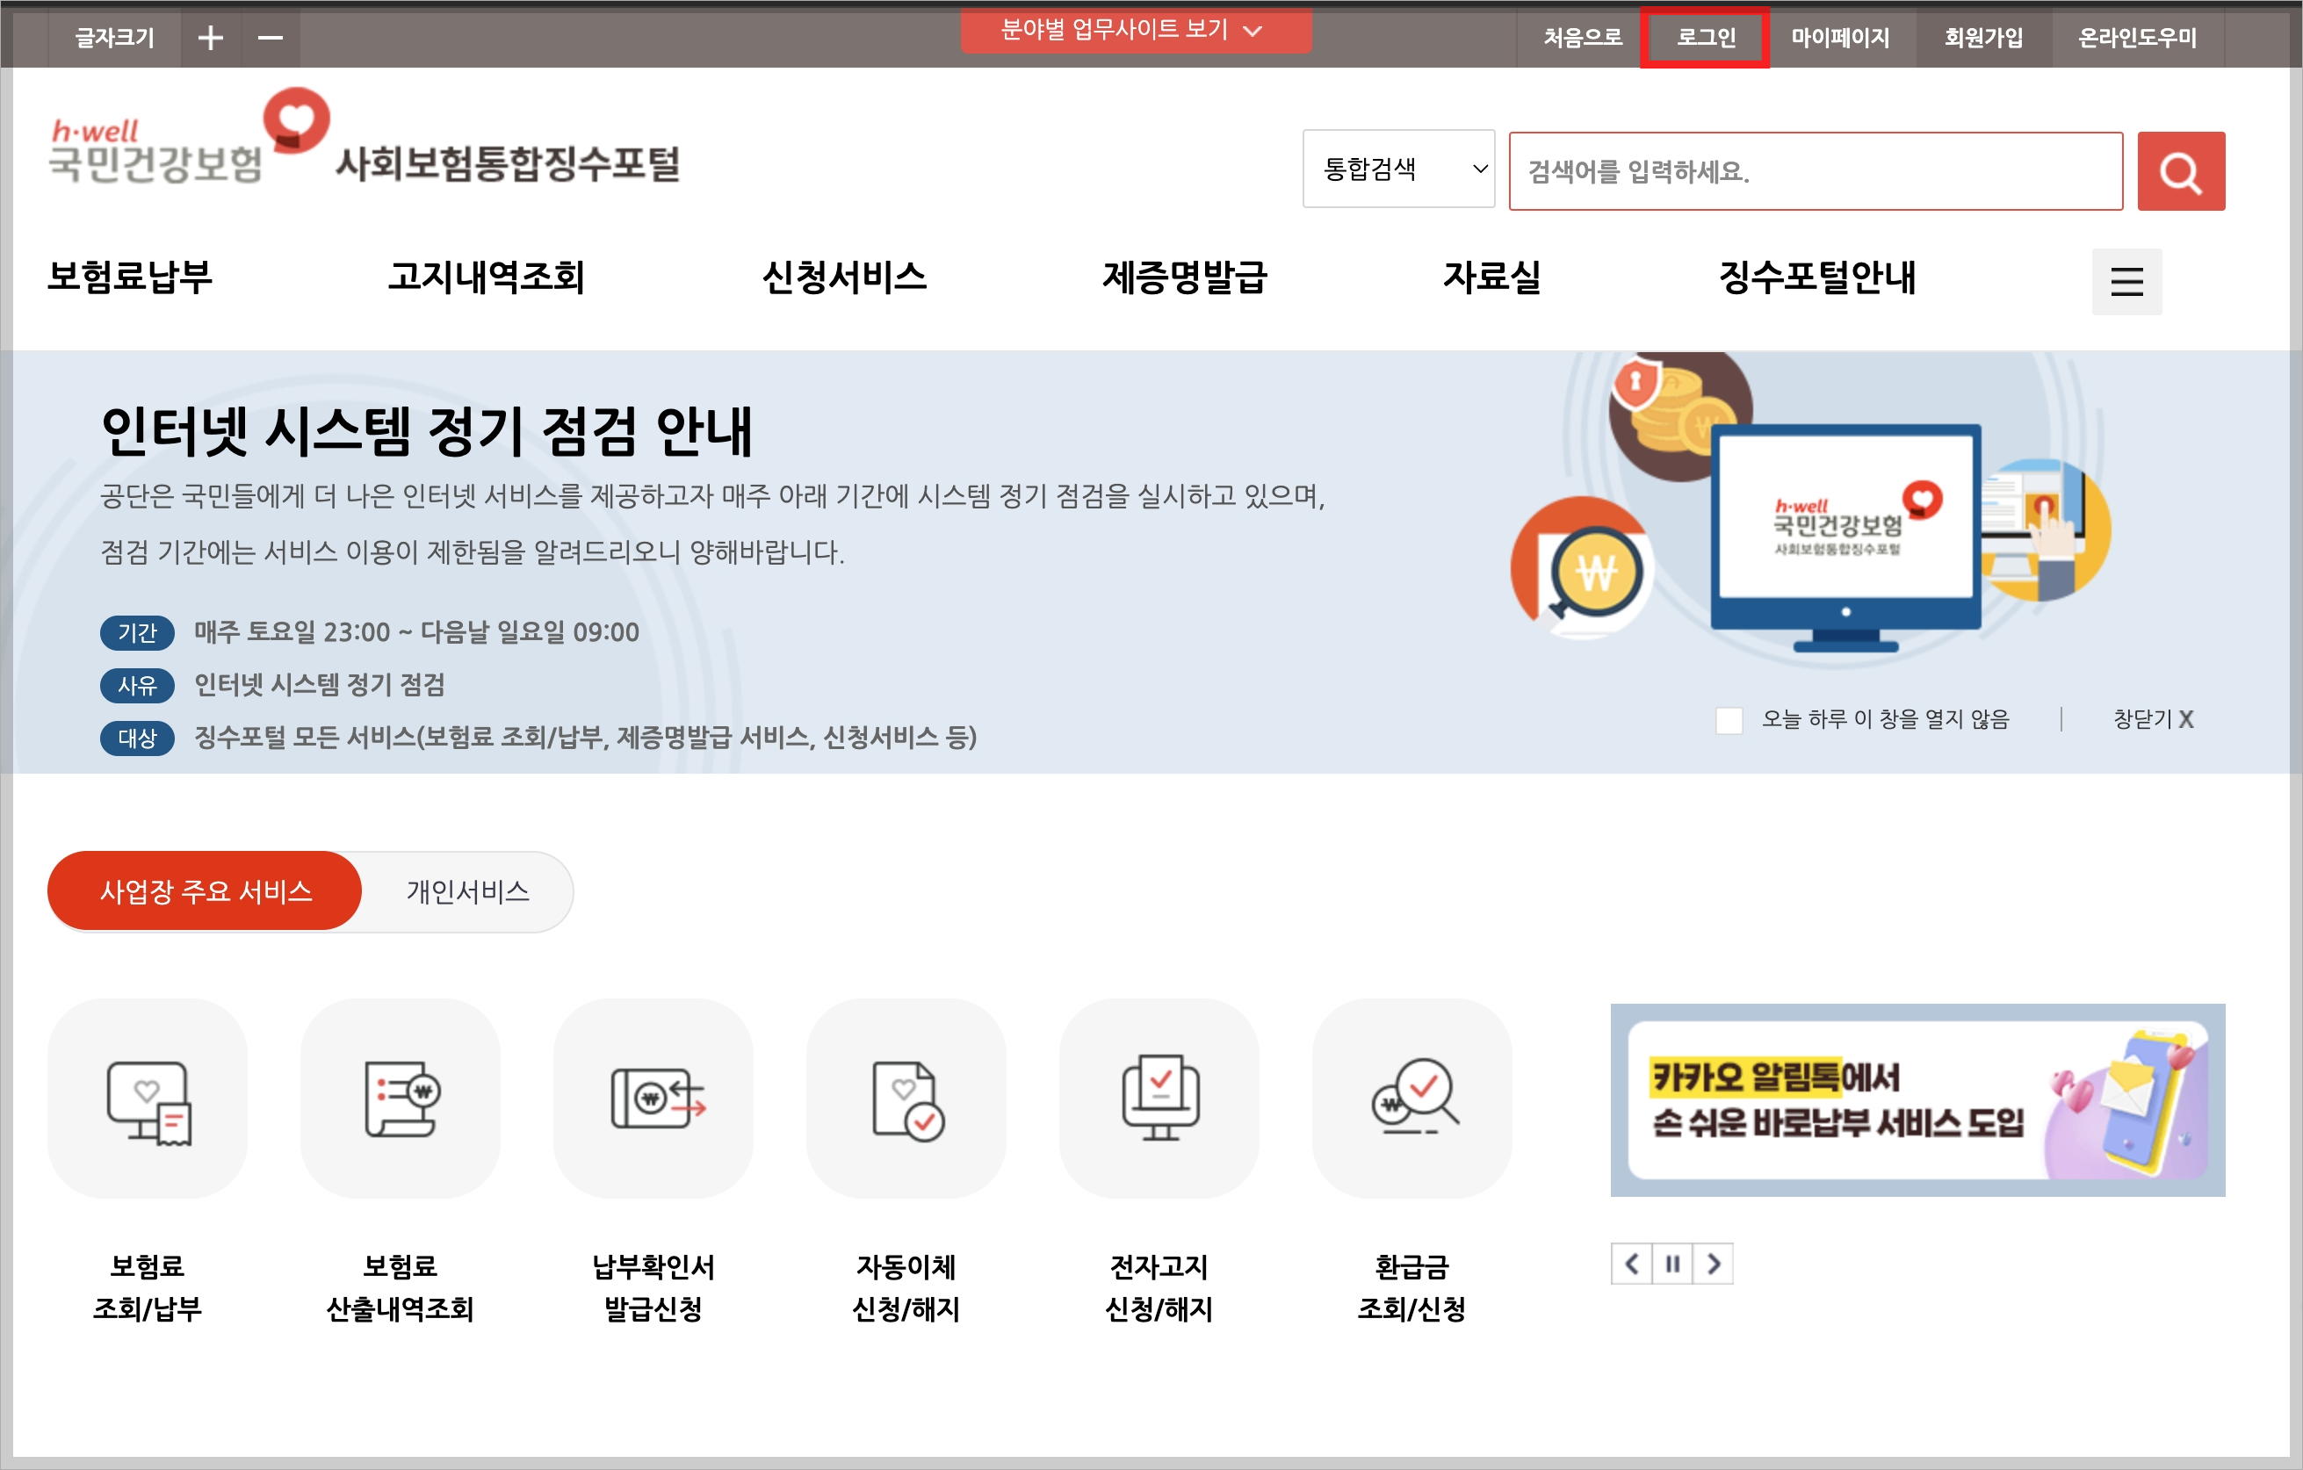Click the 로그인 button

[x=1704, y=37]
